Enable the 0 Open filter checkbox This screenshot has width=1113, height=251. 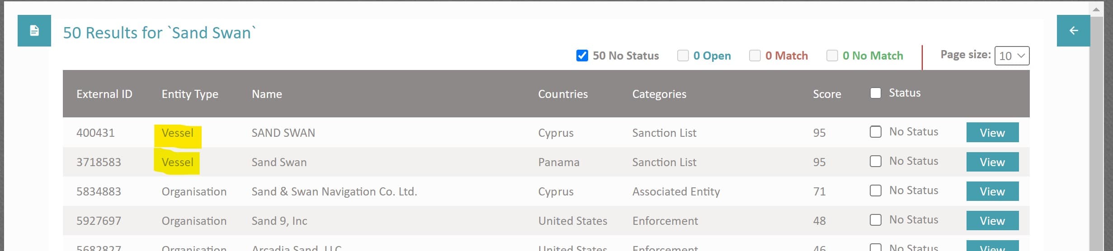[x=683, y=56]
